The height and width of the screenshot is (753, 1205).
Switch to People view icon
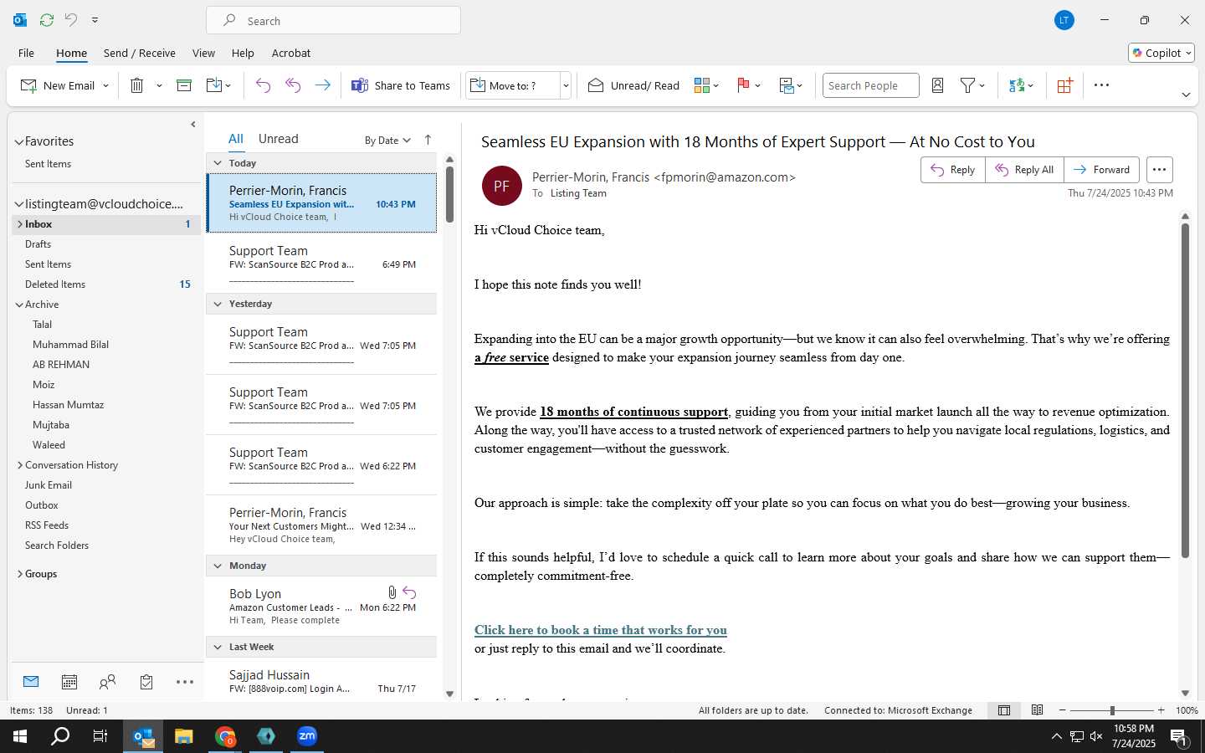coord(107,682)
